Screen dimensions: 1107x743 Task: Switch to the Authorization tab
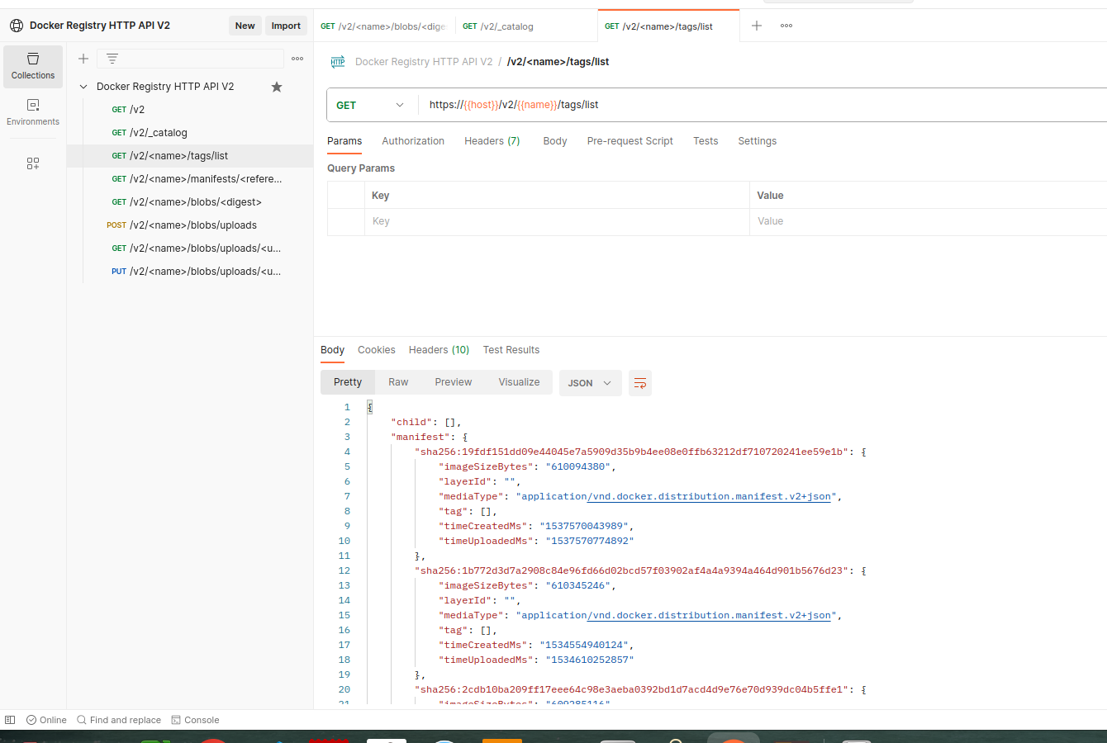[413, 141]
